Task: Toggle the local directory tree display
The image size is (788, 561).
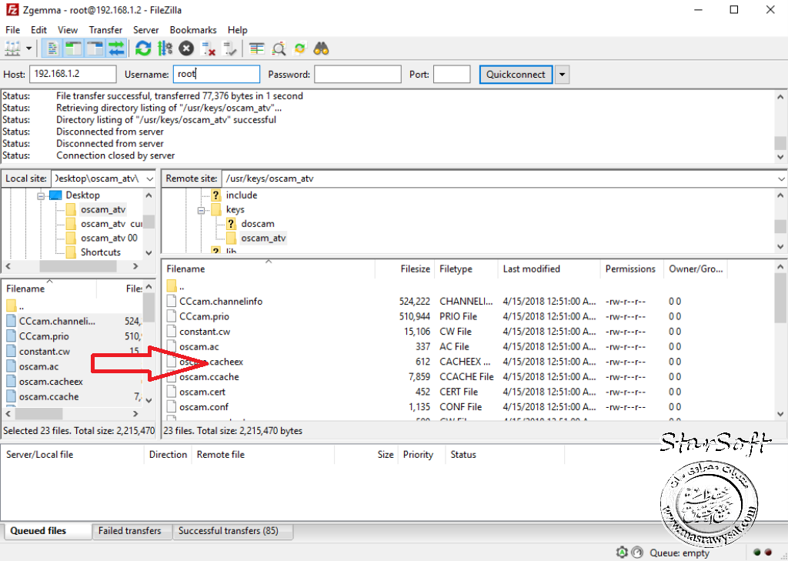Action: click(73, 48)
